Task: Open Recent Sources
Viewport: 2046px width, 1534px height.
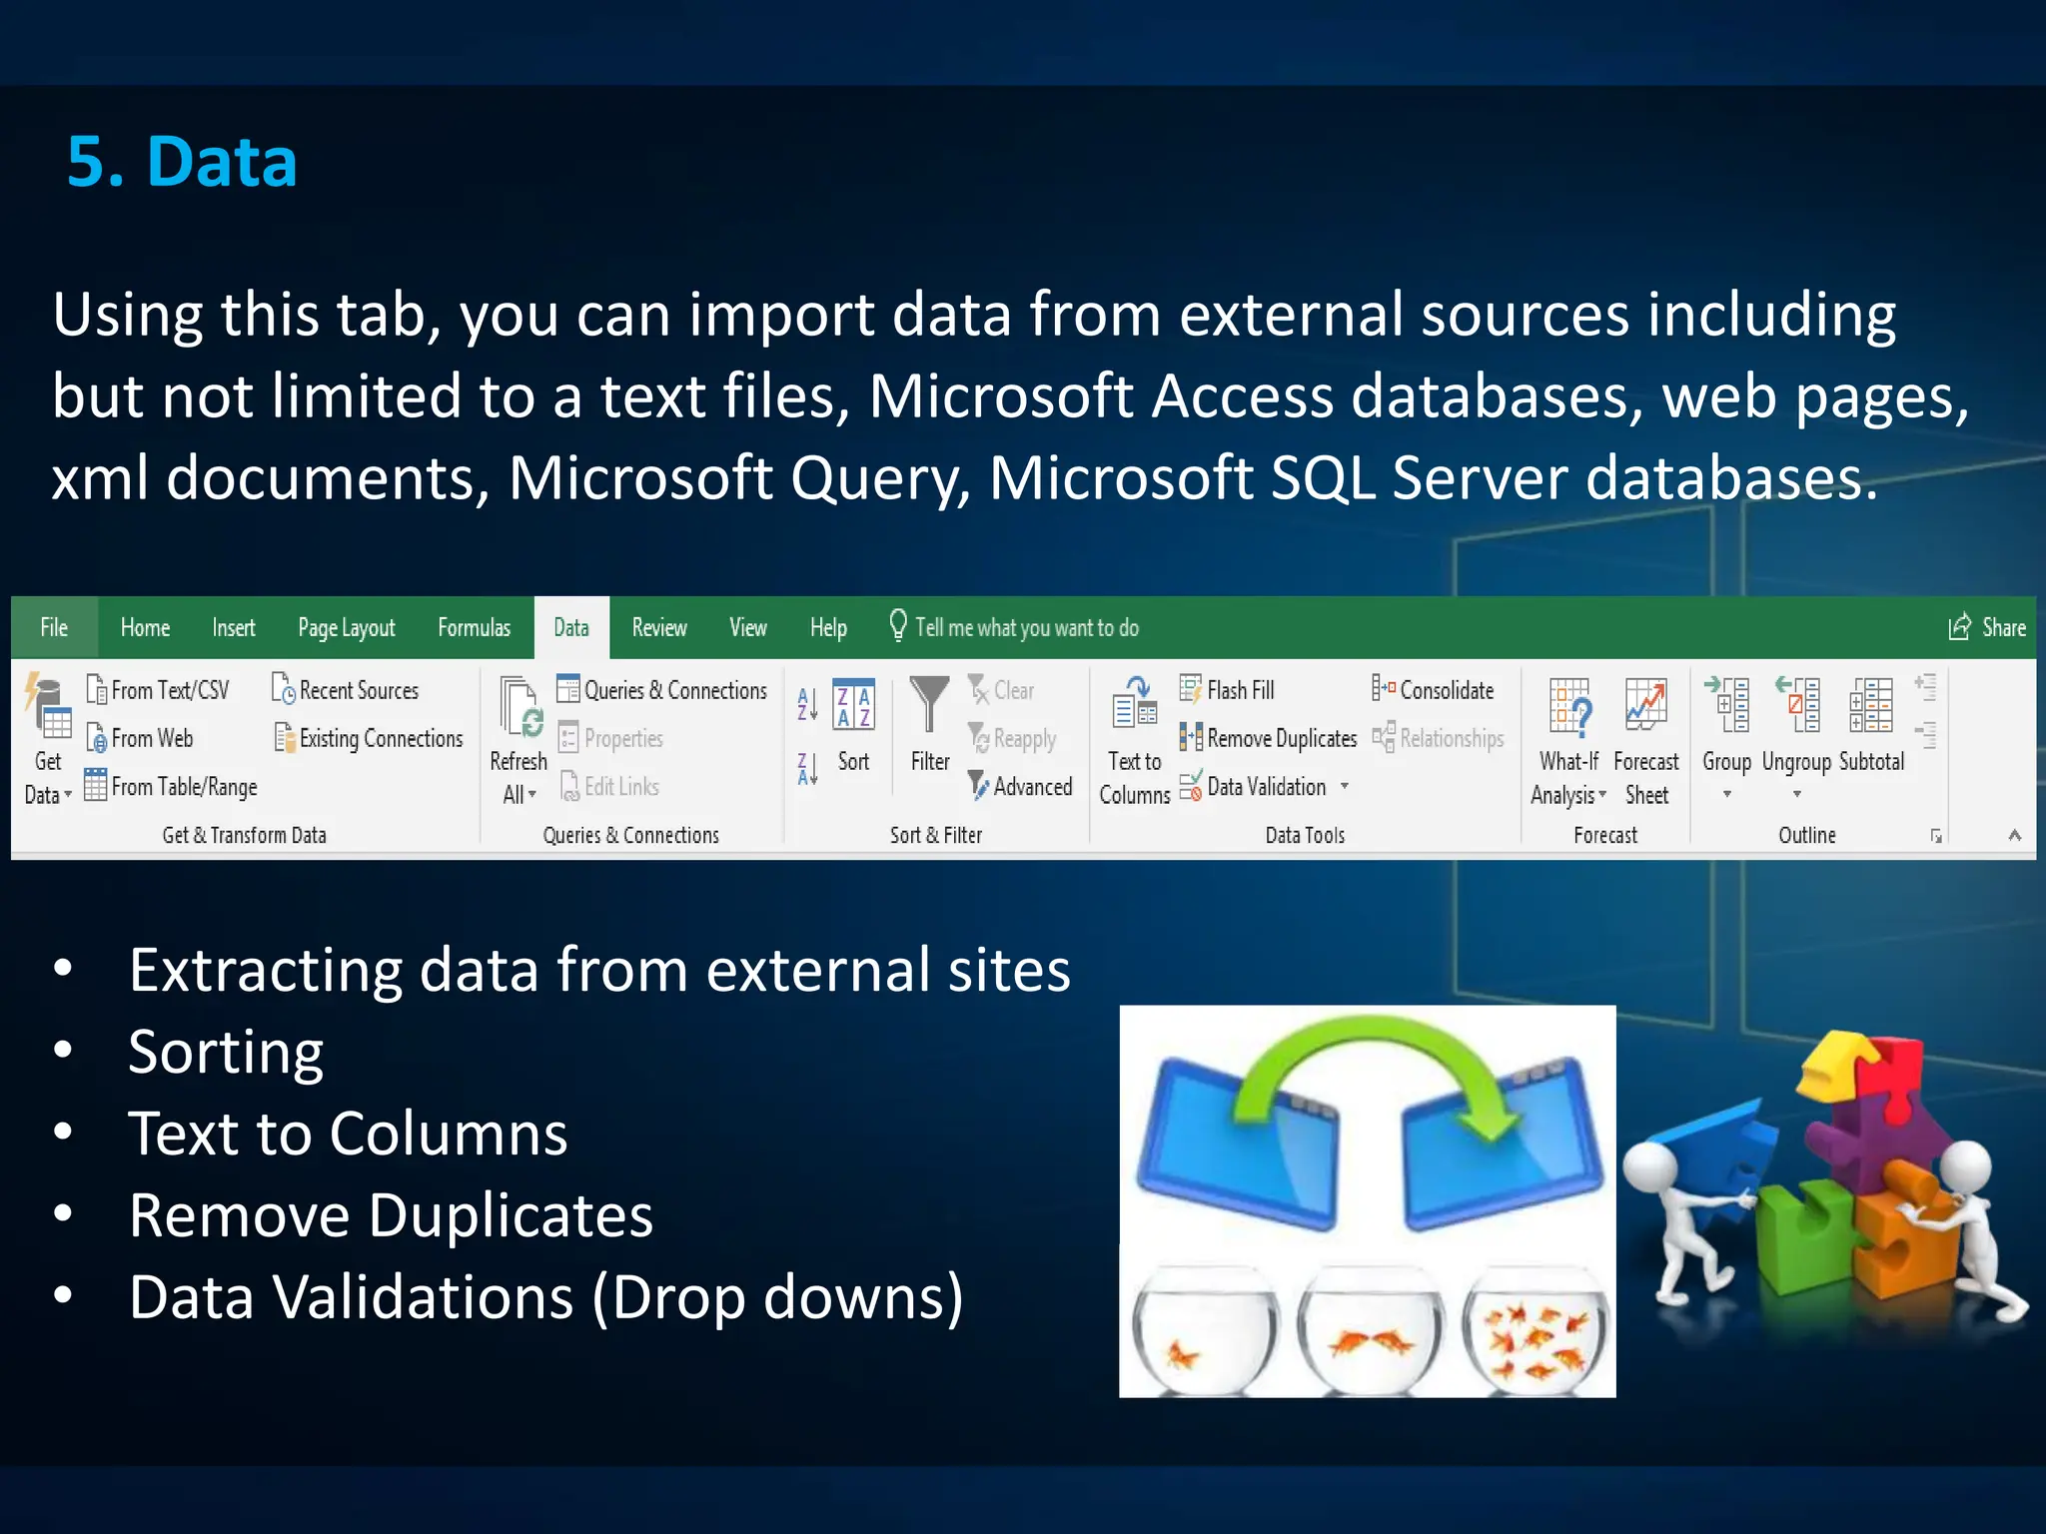Action: click(345, 690)
